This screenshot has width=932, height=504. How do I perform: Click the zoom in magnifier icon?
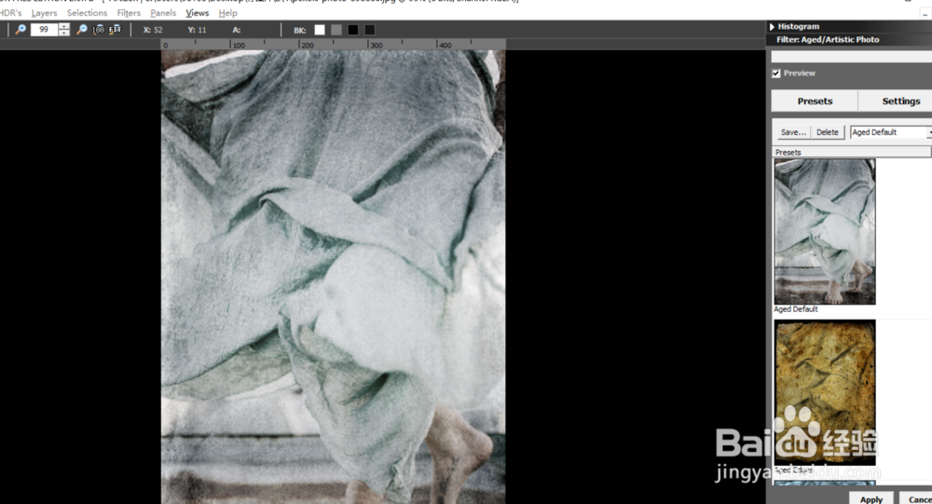[x=21, y=29]
